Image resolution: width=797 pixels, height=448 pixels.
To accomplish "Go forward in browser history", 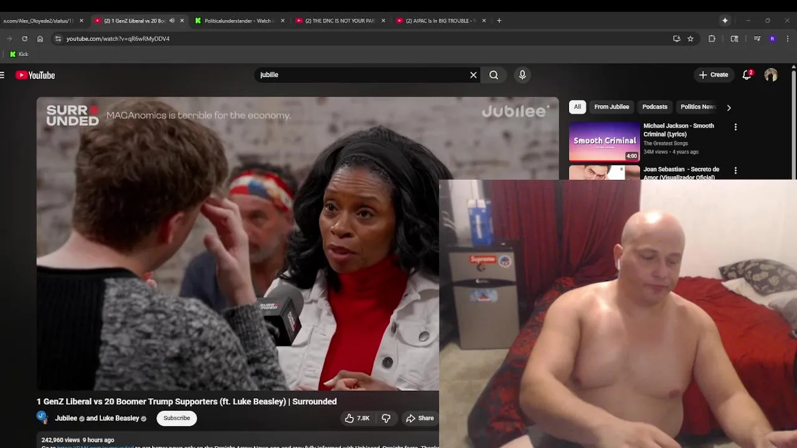I will [x=9, y=39].
